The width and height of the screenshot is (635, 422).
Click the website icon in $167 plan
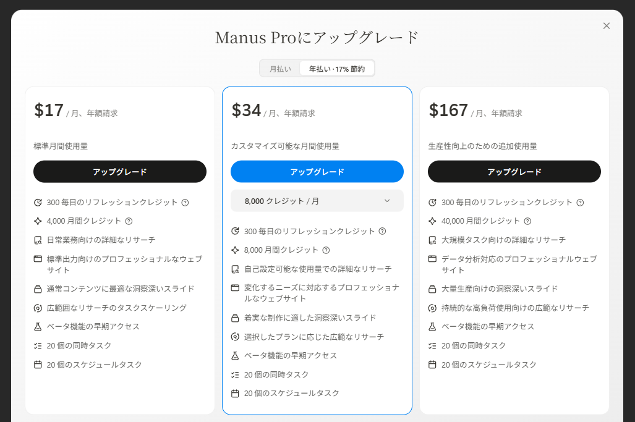coord(432,259)
